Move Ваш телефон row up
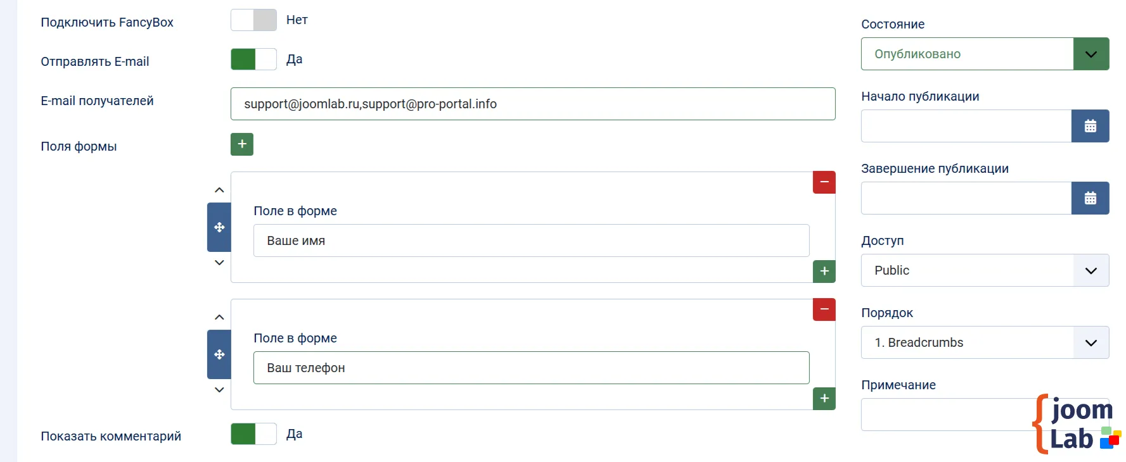Screen dimensions: 1126x462 pyautogui.click(x=219, y=317)
